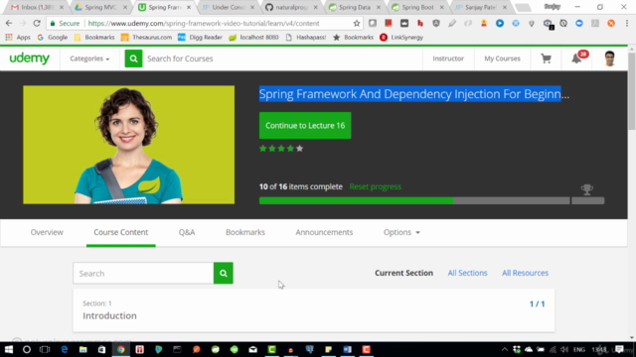
Task: Click the Udemy logo
Action: pos(30,59)
